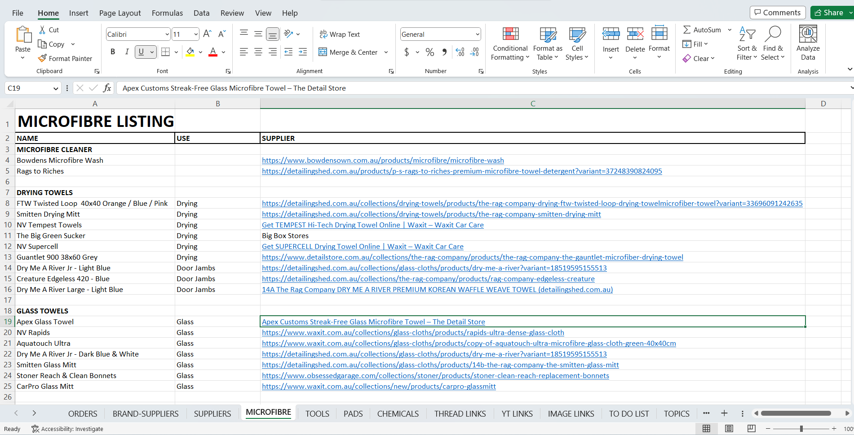Open Analyze Data tool
This screenshot has width=854, height=435.
[808, 43]
